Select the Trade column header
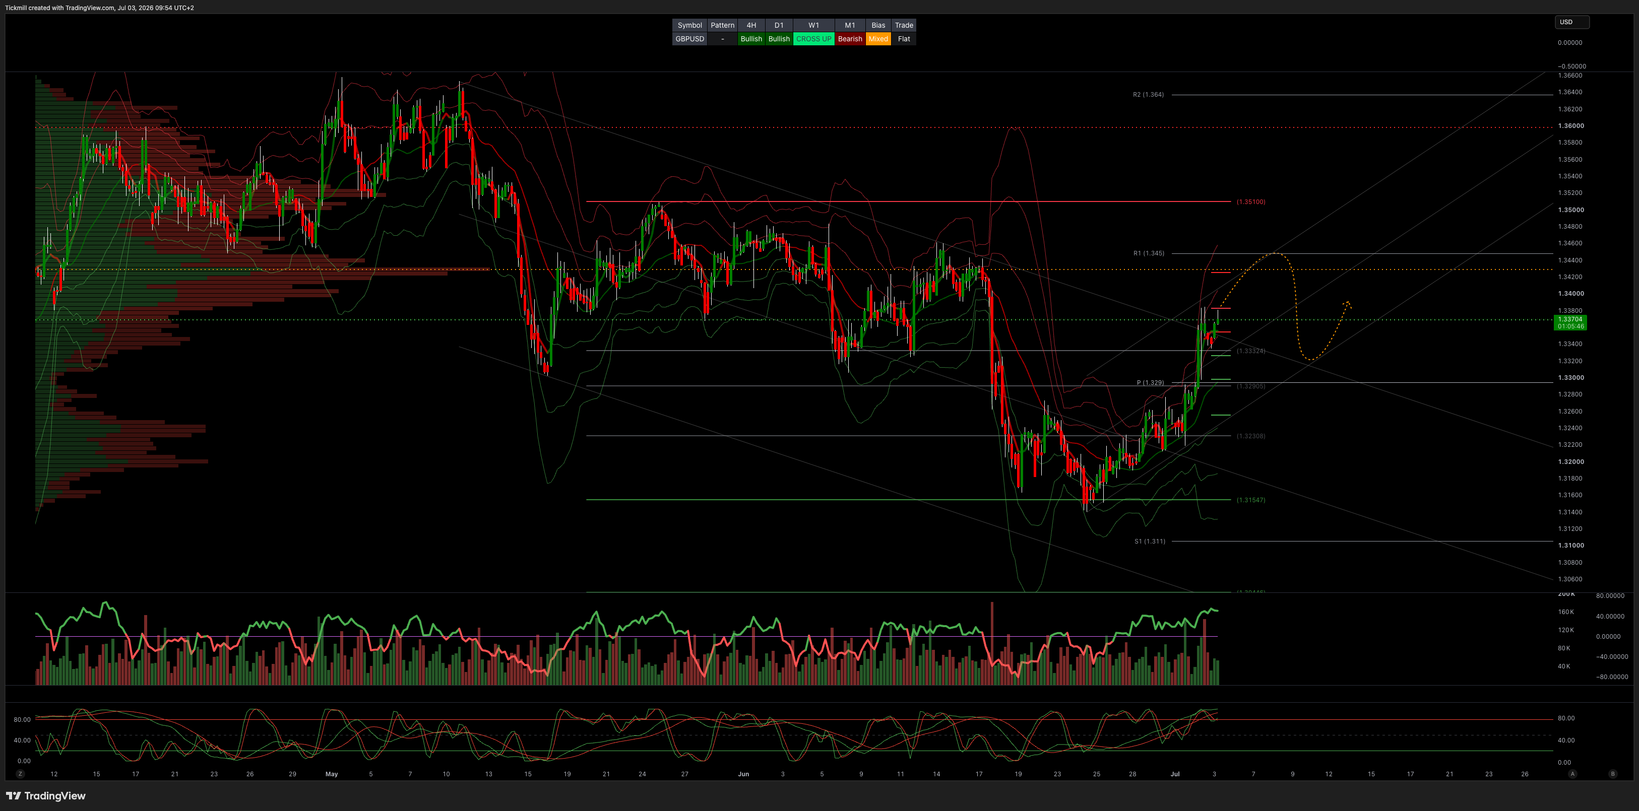Image resolution: width=1639 pixels, height=811 pixels. tap(904, 26)
